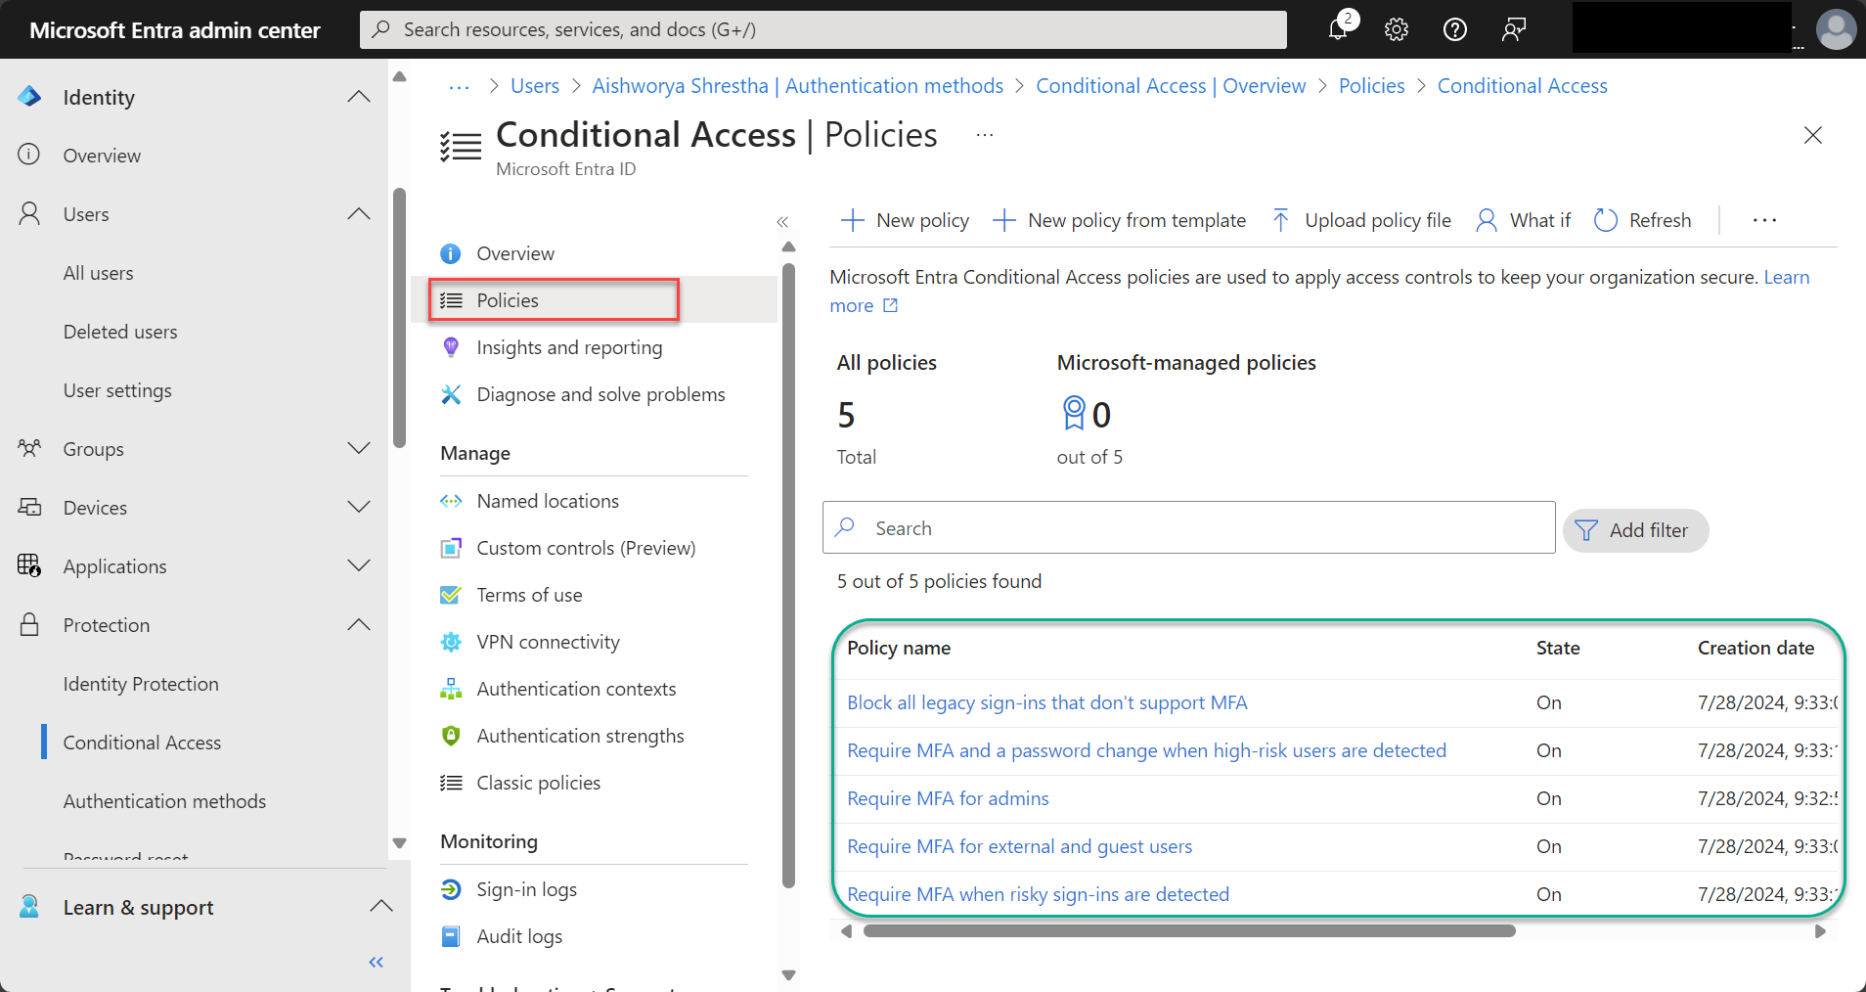The height and width of the screenshot is (992, 1866).
Task: Open User settings in left nav
Action: point(117,390)
